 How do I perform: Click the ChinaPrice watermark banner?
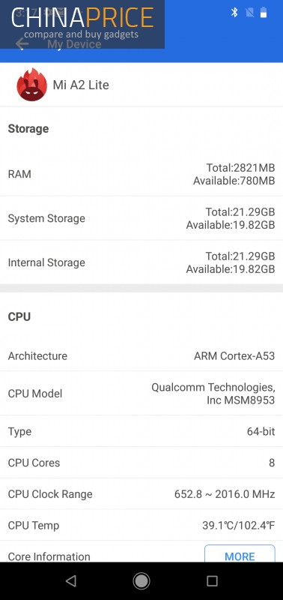click(82, 24)
